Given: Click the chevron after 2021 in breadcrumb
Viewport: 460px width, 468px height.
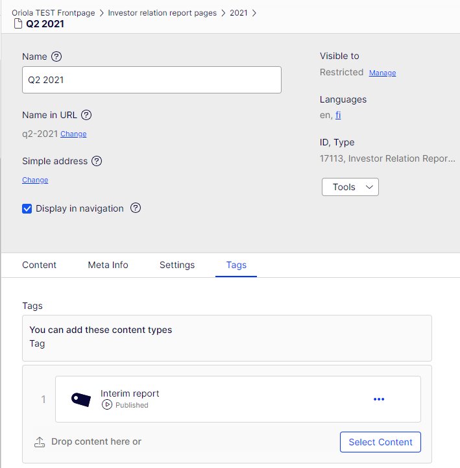Looking at the screenshot, I should coord(254,13).
